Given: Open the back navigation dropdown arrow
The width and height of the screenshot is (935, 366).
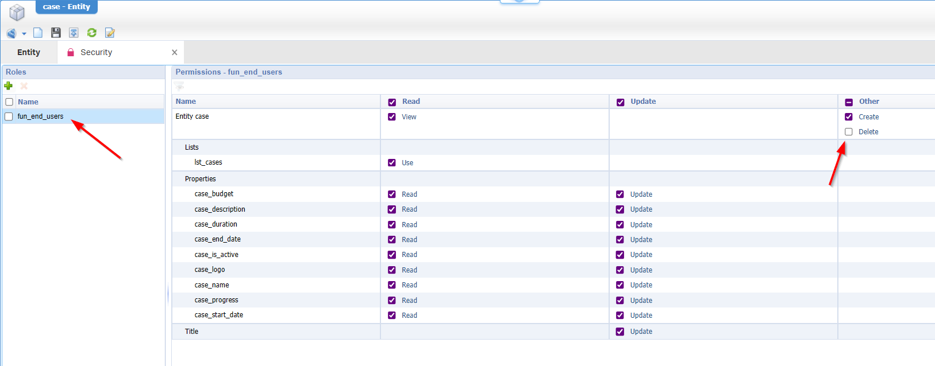Looking at the screenshot, I should pos(24,34).
